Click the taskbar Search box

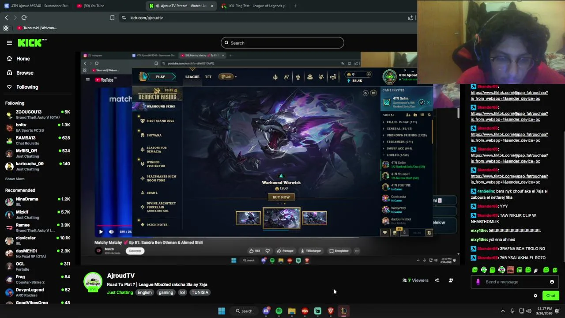(244, 311)
